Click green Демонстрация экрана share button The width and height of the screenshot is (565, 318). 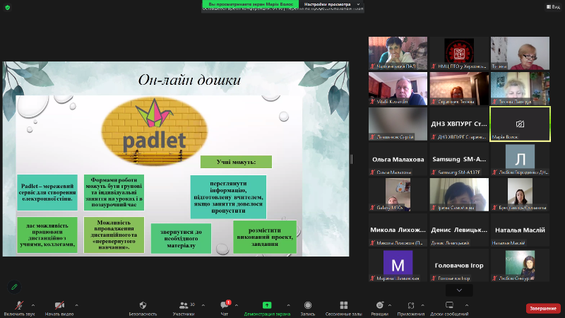(x=267, y=305)
